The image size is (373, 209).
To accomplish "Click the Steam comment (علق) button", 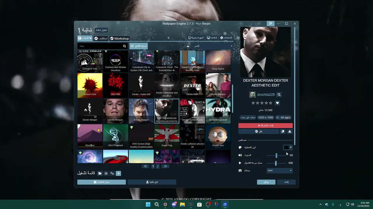I will (x=259, y=131).
